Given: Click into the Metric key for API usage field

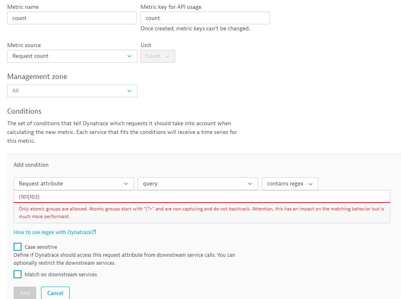Looking at the screenshot, I should click(205, 18).
